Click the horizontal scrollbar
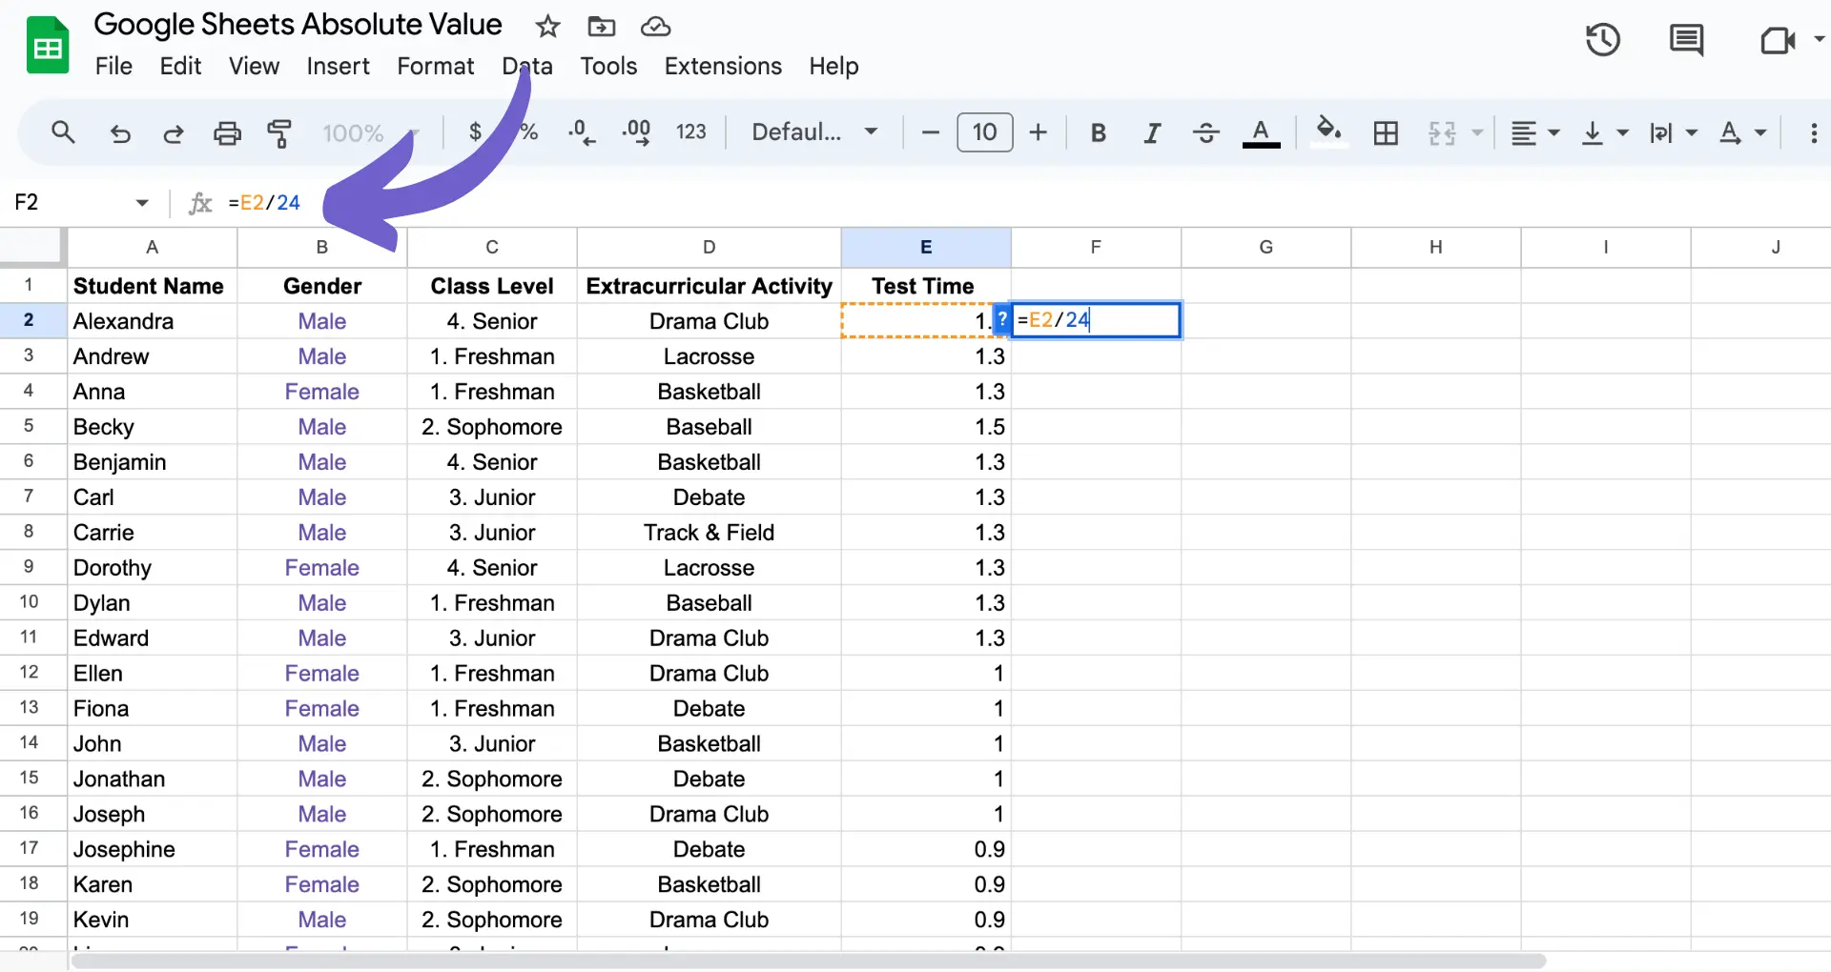The height and width of the screenshot is (972, 1831). coord(808,961)
